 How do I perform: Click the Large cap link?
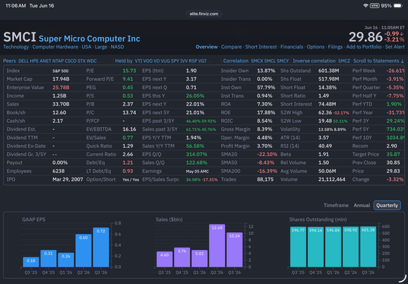point(101,47)
